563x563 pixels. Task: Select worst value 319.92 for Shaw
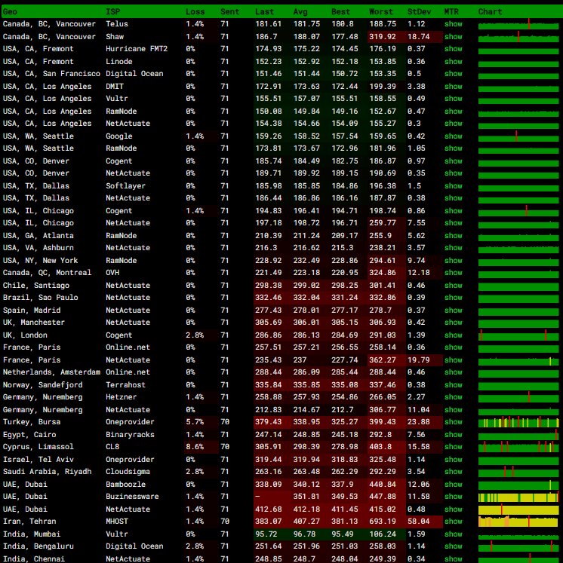coord(383,37)
